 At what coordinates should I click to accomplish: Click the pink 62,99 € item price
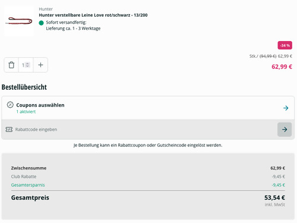coord(282,67)
